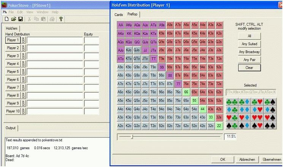
Task: Open the View menu
Action: coord(30,12)
